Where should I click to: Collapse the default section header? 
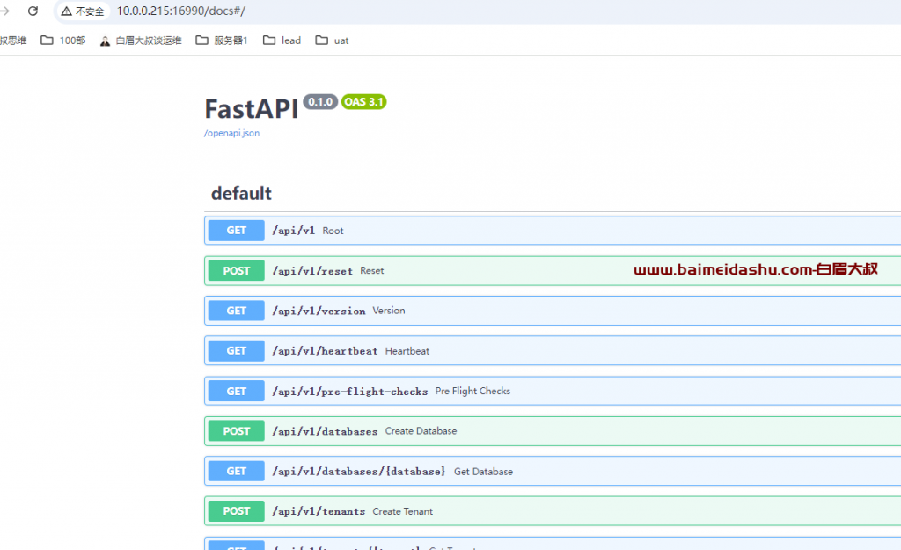pos(241,193)
